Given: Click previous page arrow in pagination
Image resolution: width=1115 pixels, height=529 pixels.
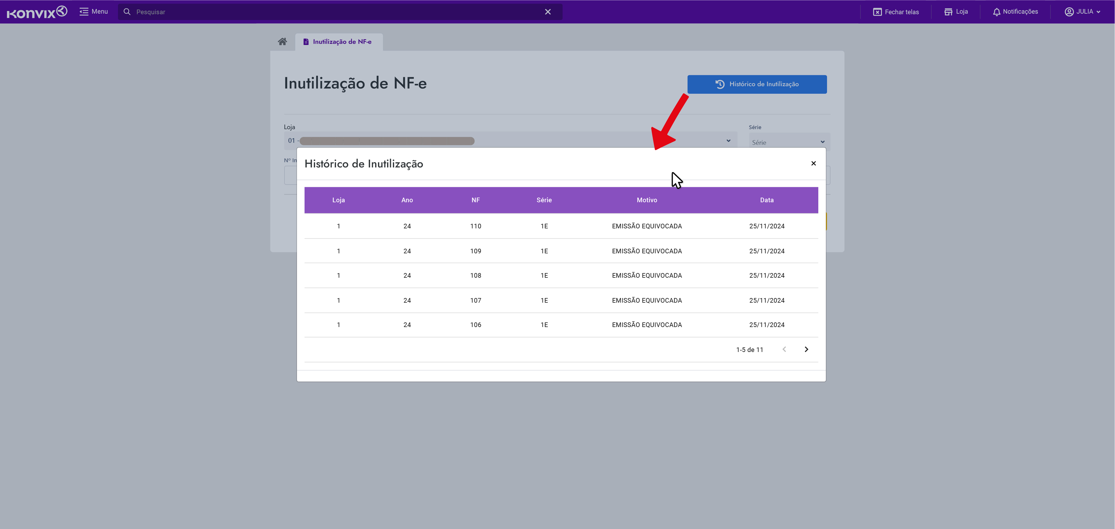Looking at the screenshot, I should (784, 349).
